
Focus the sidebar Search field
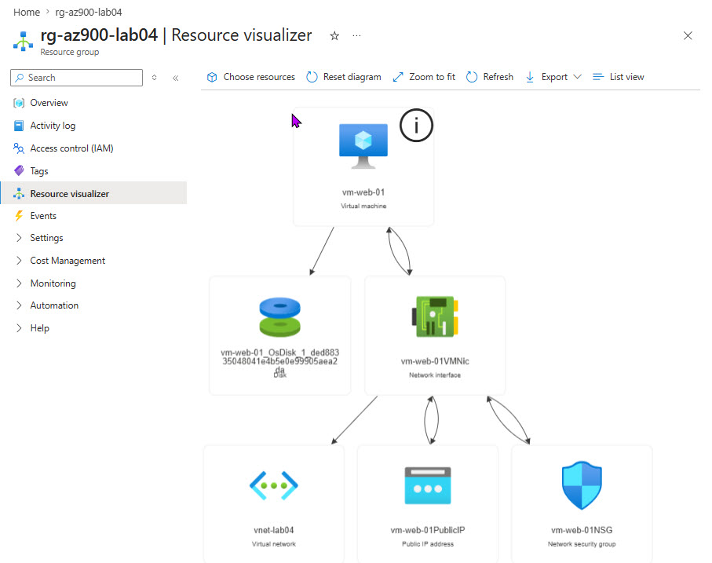[76, 78]
